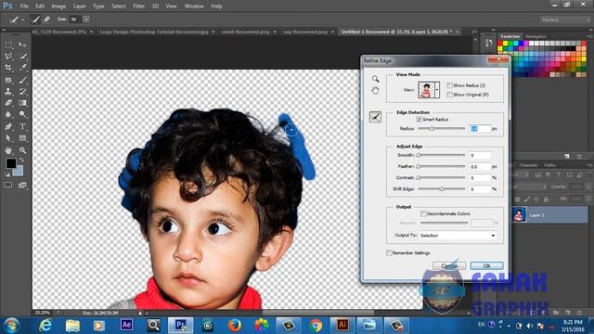This screenshot has width=594, height=334.
Task: Open the Filter menu
Action: click(x=138, y=6)
